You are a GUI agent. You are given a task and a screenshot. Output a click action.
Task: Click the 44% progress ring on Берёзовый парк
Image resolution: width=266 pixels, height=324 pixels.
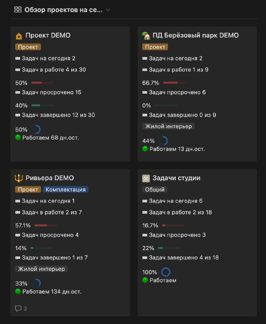(x=163, y=141)
